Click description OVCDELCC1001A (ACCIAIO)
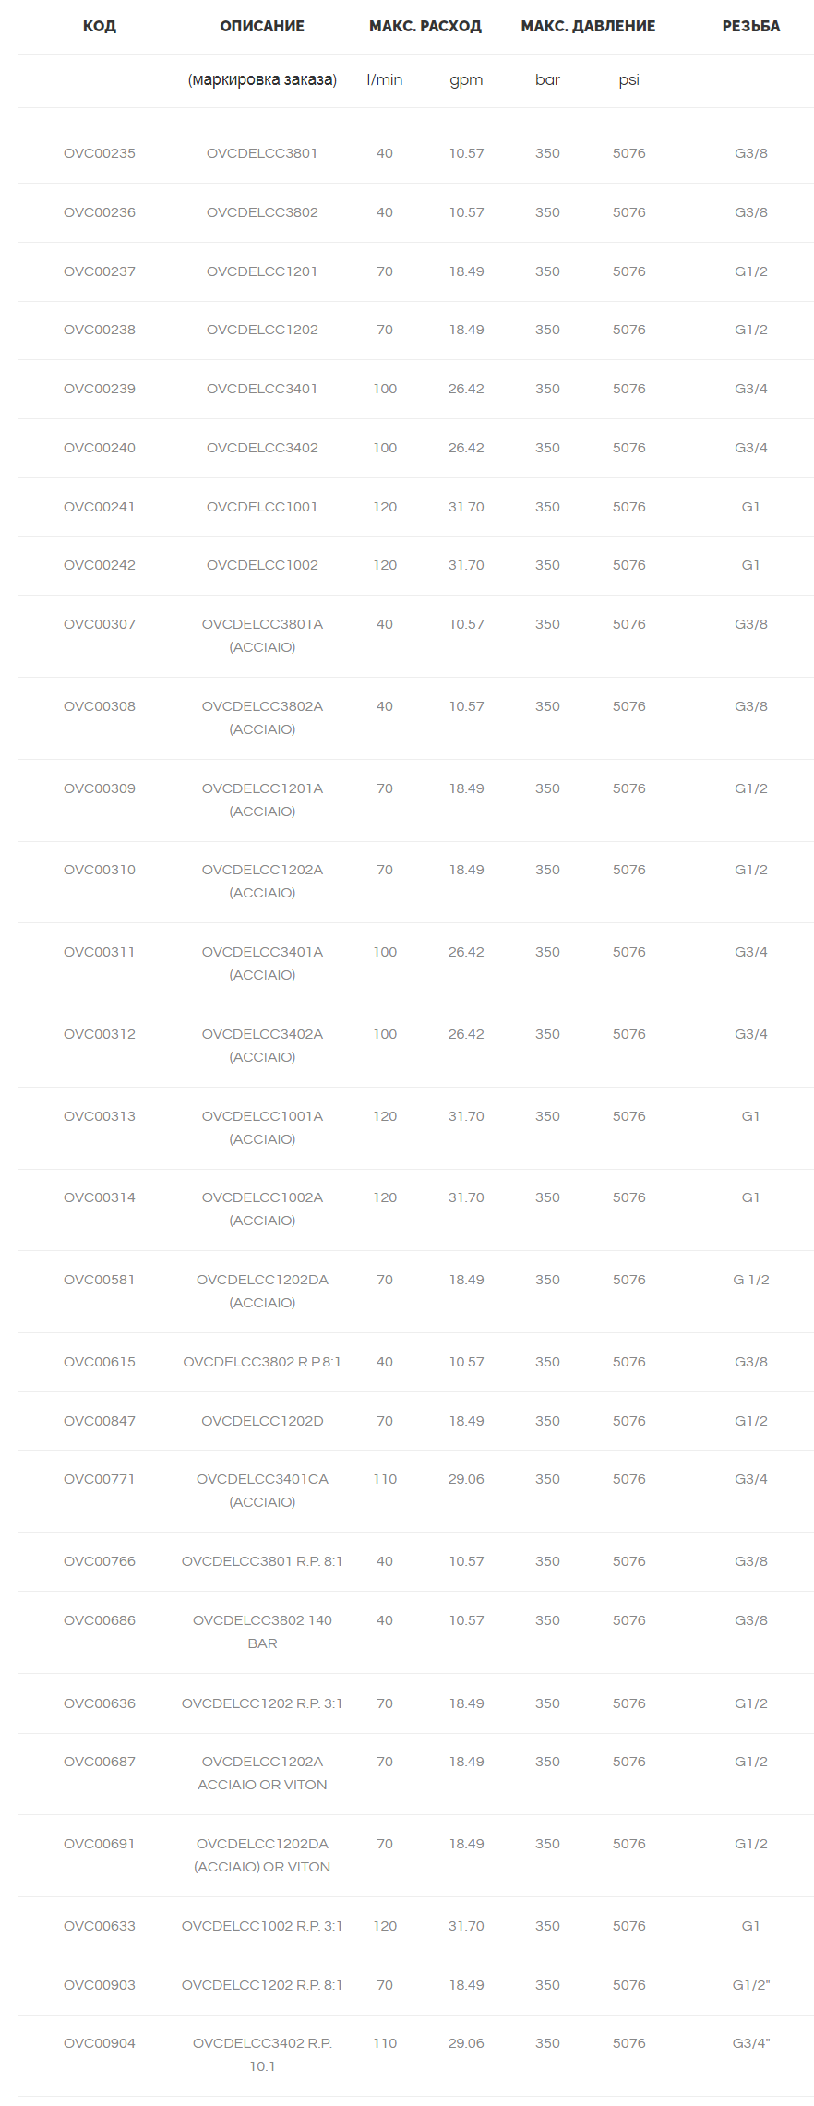Image resolution: width=814 pixels, height=2106 pixels. [x=262, y=1127]
